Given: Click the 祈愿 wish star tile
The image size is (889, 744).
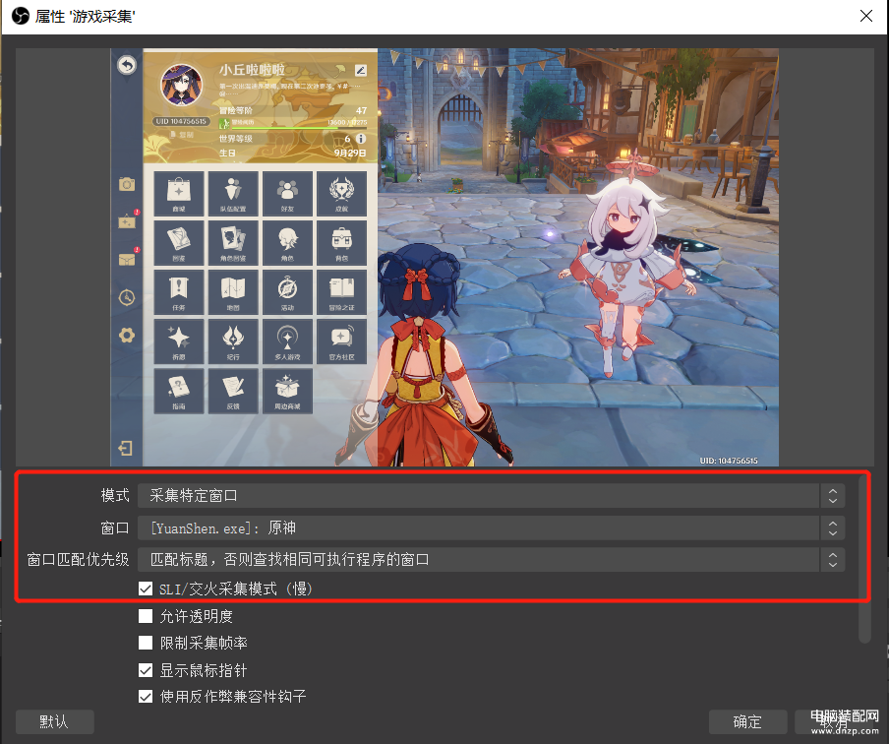Looking at the screenshot, I should pos(179,341).
